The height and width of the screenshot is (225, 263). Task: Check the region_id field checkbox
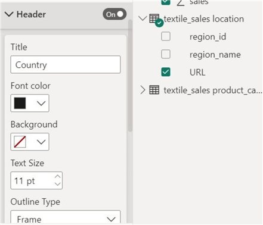[x=166, y=36]
